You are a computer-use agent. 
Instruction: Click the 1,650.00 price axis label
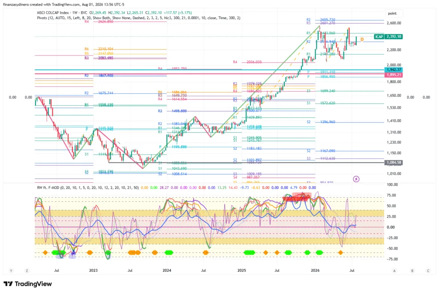point(394,95)
